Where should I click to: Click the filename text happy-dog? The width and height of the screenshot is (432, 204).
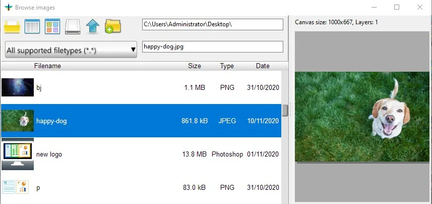coord(51,121)
